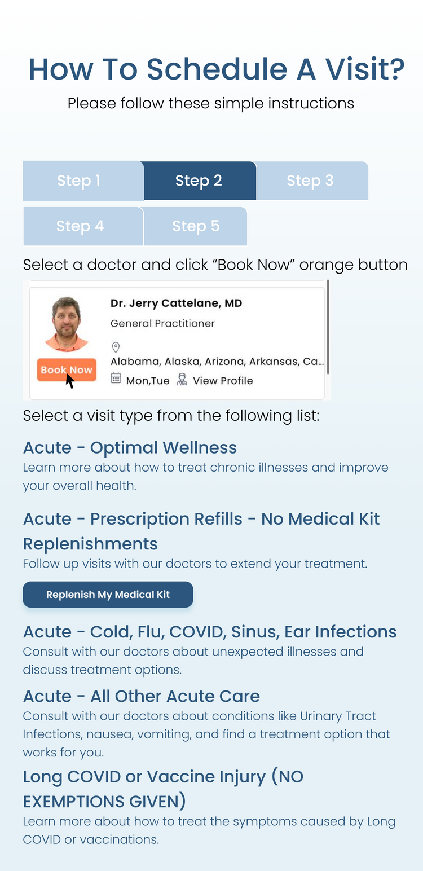Screen dimensions: 423x871
Task: Click Dr. Jerry Cattelane's photo
Action: tap(67, 324)
